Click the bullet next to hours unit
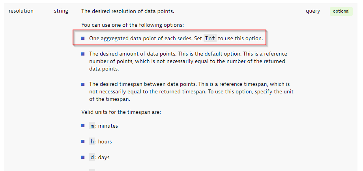The height and width of the screenshot is (171, 363). 83,141
